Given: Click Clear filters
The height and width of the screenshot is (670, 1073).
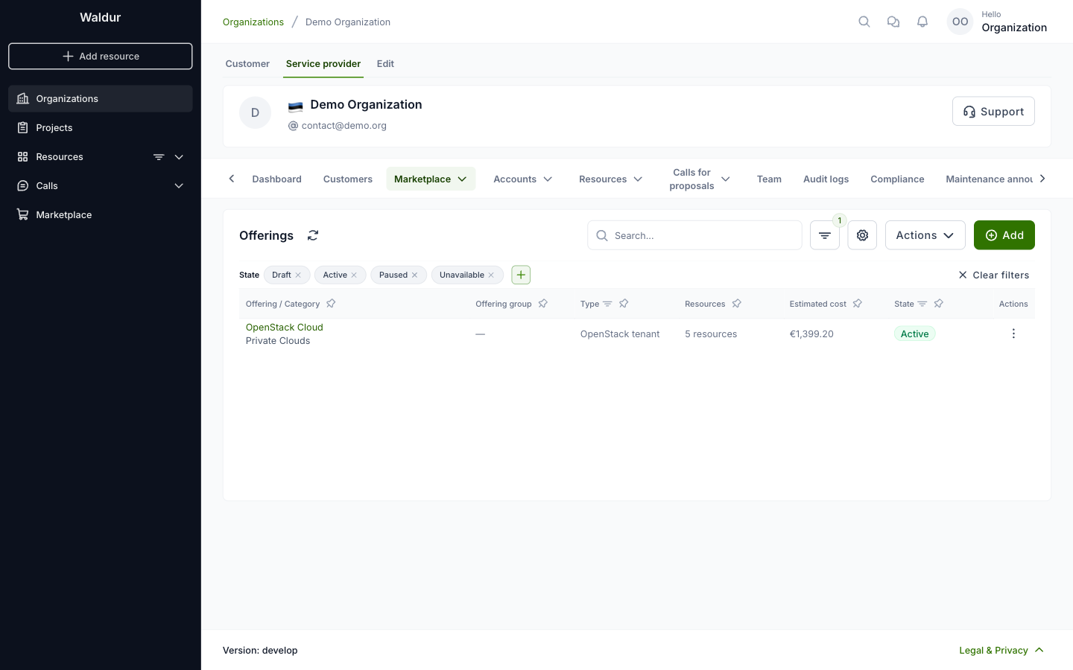Looking at the screenshot, I should point(993,275).
